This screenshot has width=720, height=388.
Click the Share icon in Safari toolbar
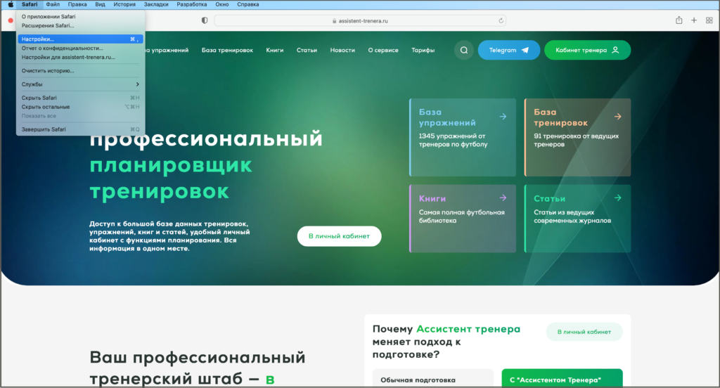(679, 20)
